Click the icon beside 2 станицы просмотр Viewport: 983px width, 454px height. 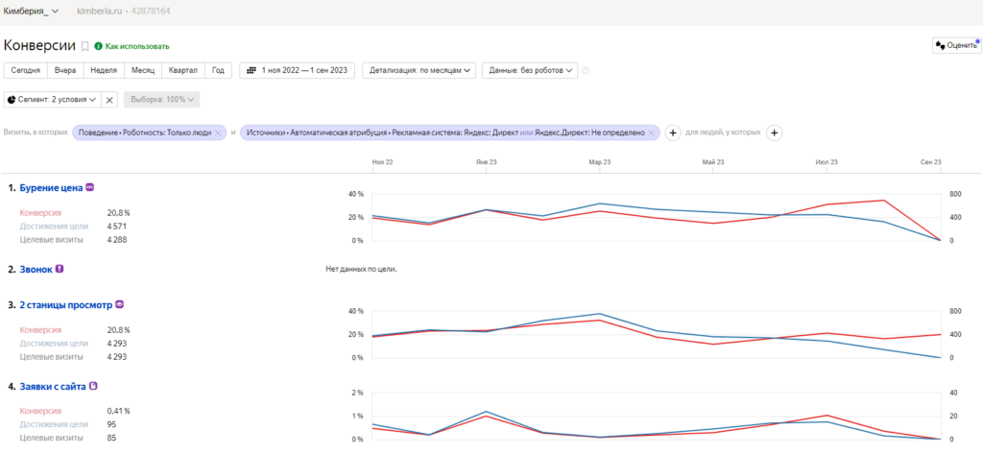pos(119,304)
